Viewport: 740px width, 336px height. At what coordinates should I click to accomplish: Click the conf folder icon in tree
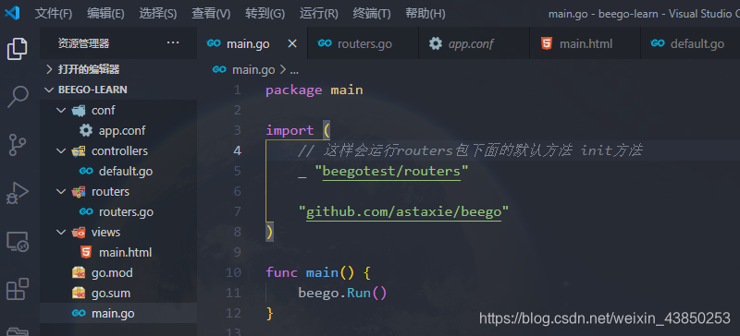79,110
